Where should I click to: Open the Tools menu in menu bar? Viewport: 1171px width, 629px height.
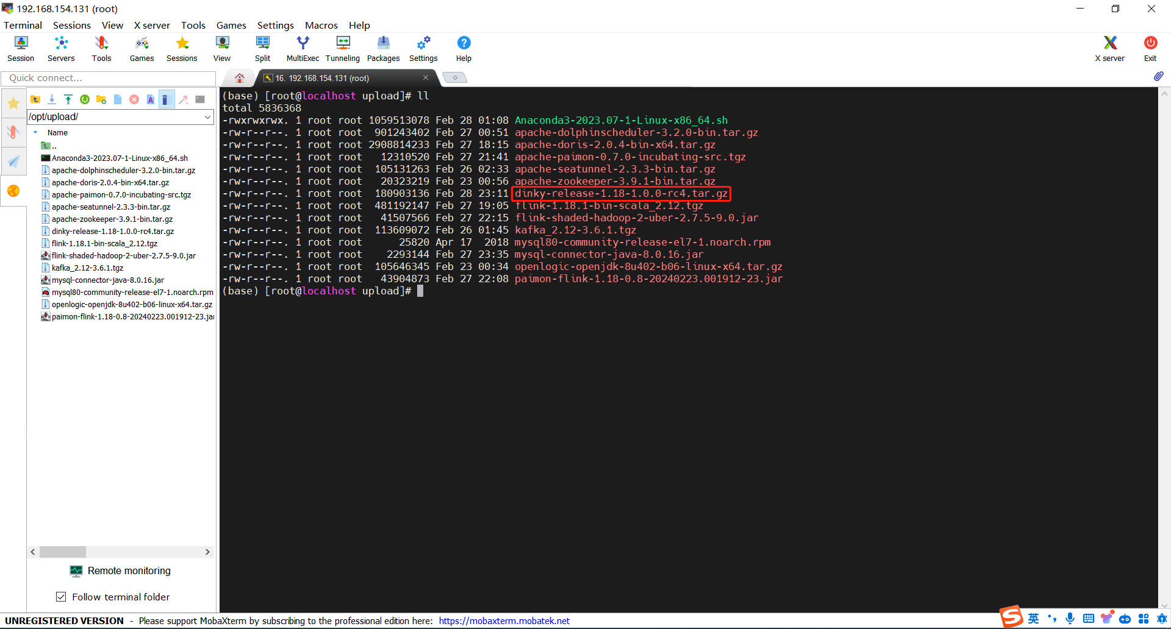pos(193,25)
